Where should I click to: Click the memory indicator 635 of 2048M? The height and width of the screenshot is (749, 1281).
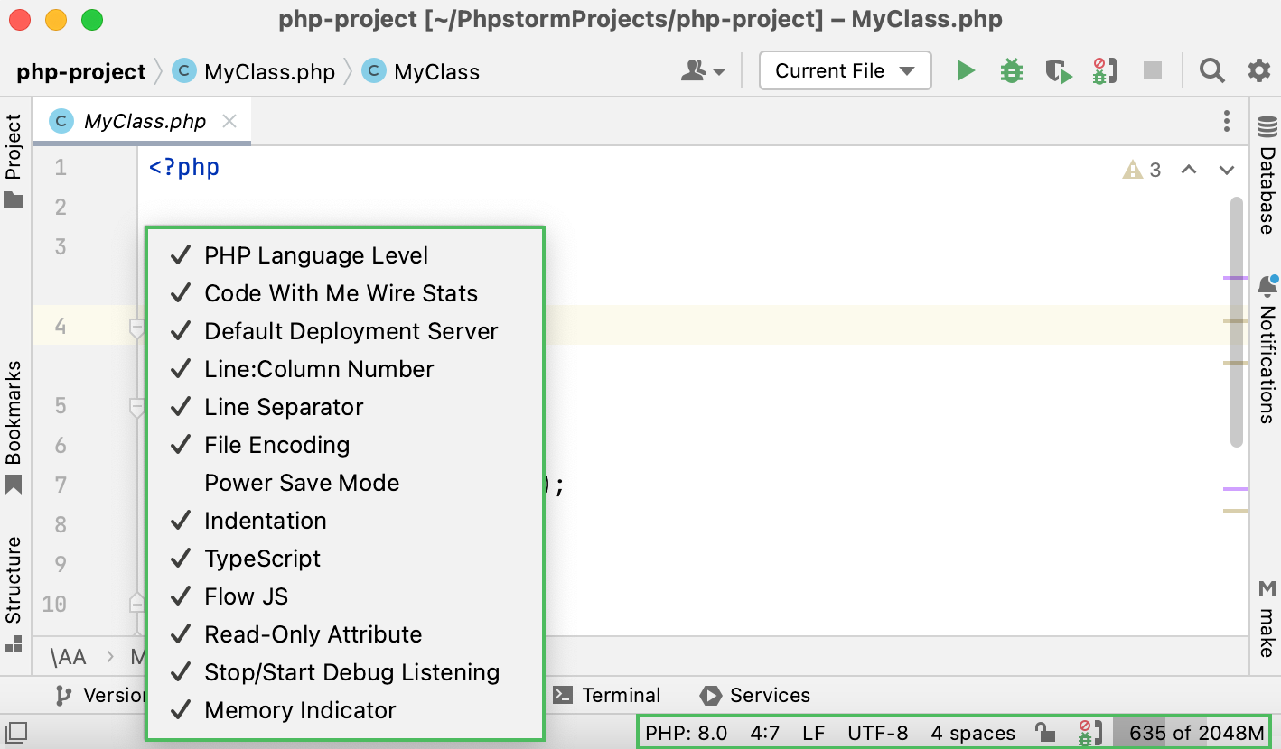pos(1190,733)
